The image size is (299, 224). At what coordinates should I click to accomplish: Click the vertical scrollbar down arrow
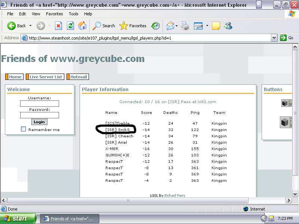[295, 194]
